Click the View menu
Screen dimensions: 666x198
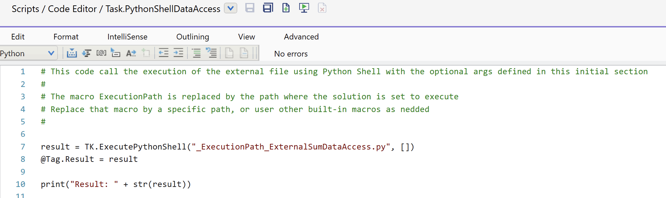coord(246,37)
